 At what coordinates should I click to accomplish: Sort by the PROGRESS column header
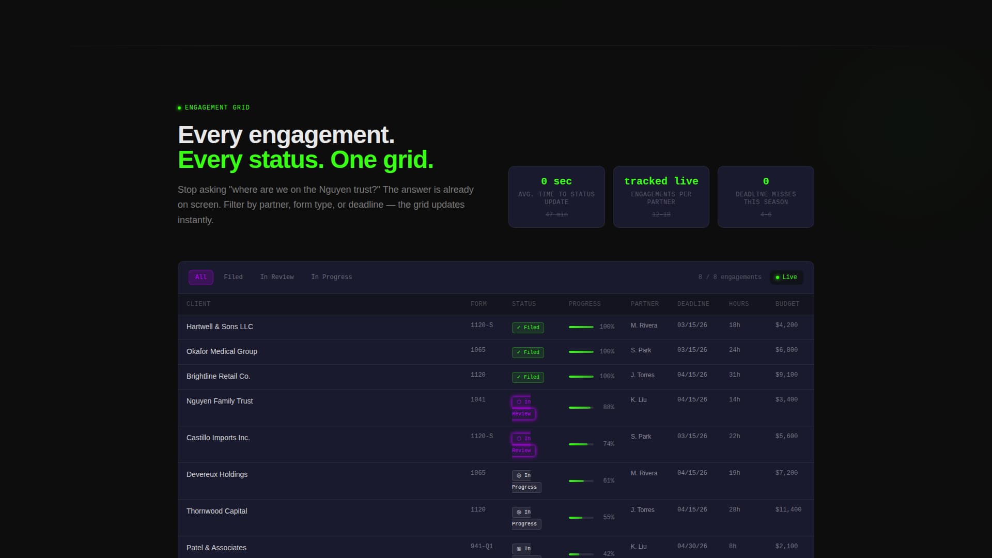(585, 304)
